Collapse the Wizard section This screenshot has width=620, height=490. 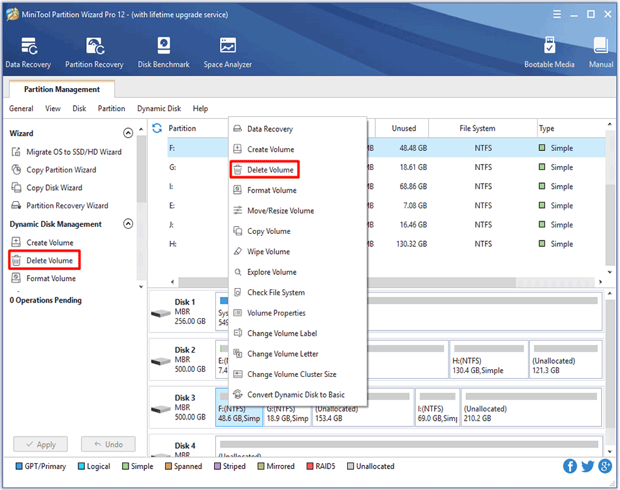[128, 133]
